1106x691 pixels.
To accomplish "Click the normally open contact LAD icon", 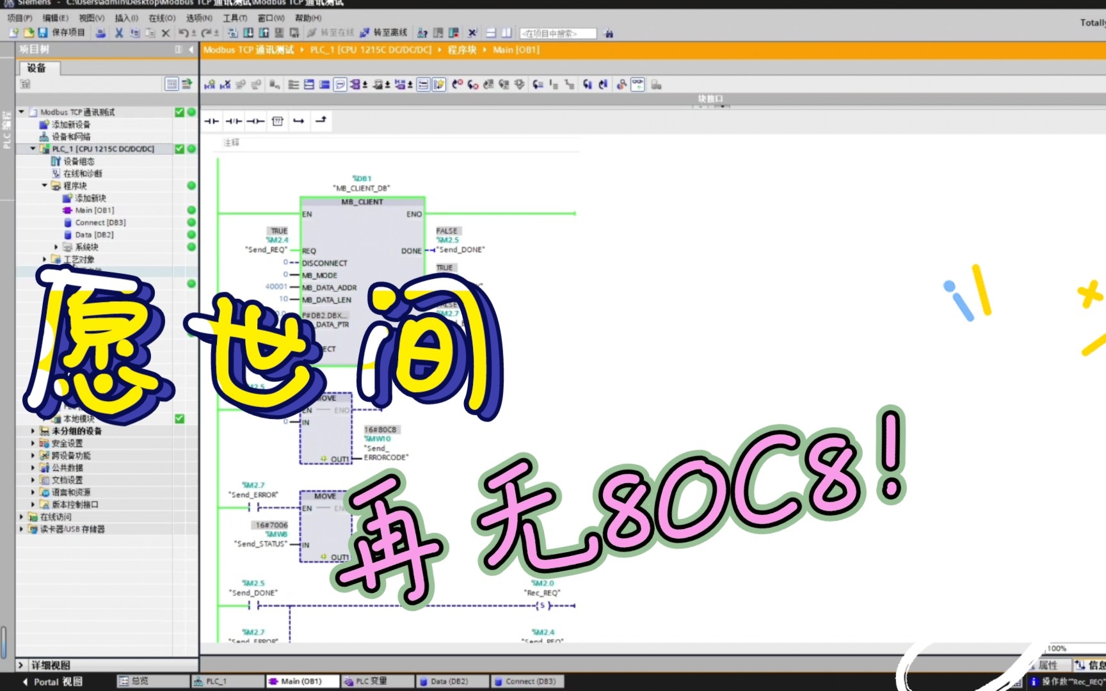I will (x=212, y=121).
